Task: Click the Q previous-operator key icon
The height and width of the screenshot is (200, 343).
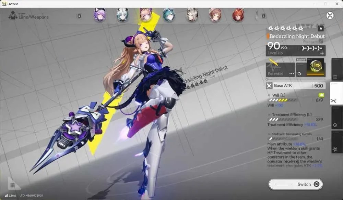Action: coord(80,16)
